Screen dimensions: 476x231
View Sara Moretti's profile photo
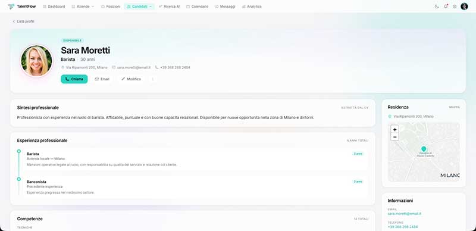(36, 61)
